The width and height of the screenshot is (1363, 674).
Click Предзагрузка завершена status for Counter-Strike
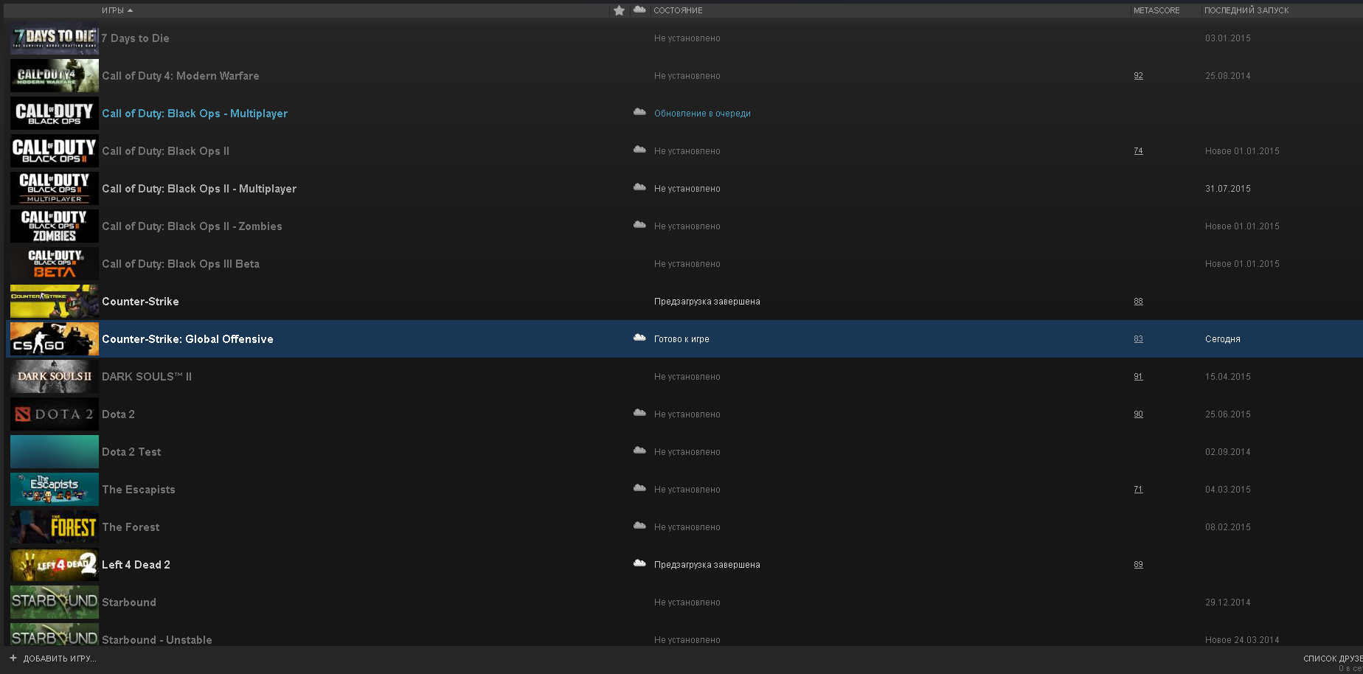pyautogui.click(x=707, y=302)
